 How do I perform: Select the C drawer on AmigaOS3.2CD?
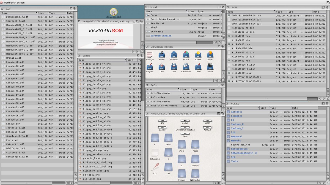tap(155, 138)
